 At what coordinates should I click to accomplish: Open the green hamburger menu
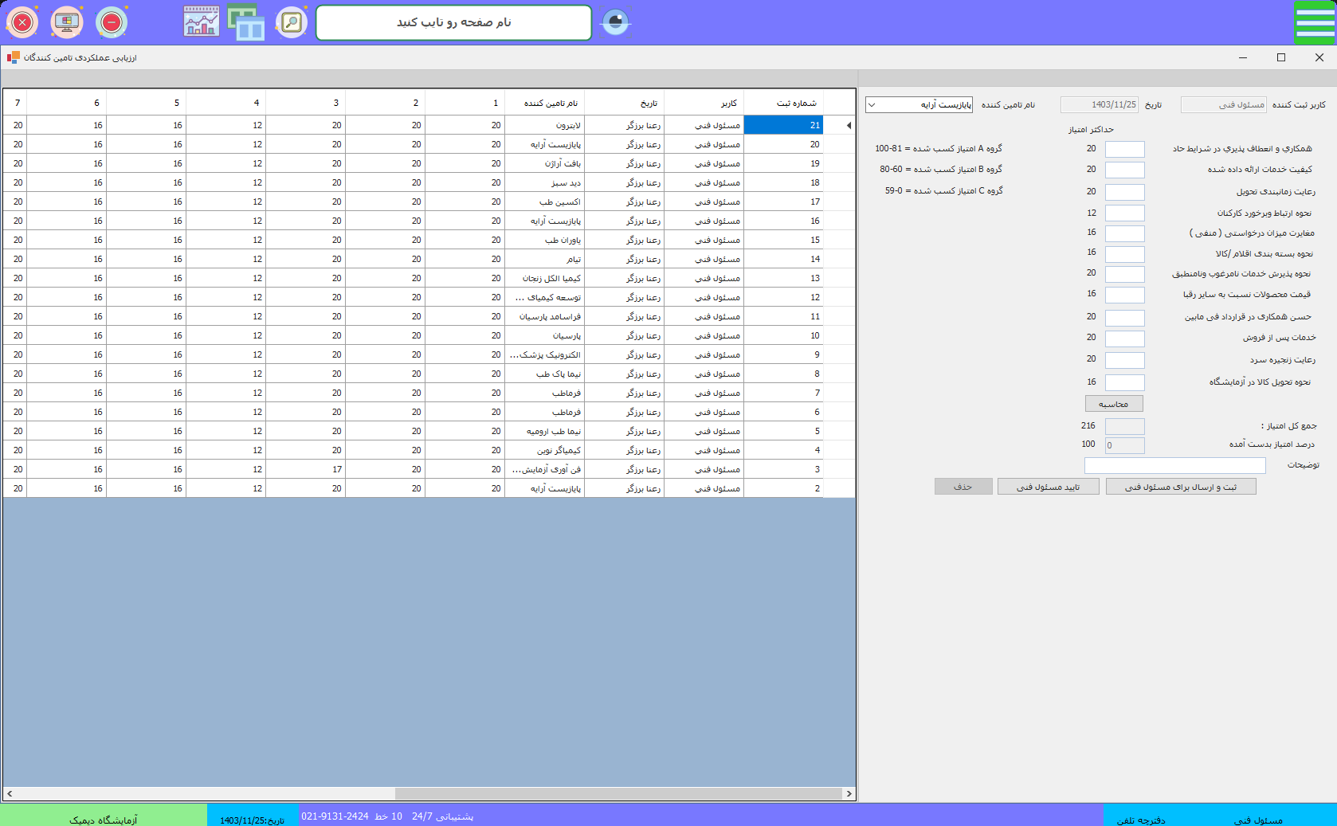point(1314,22)
